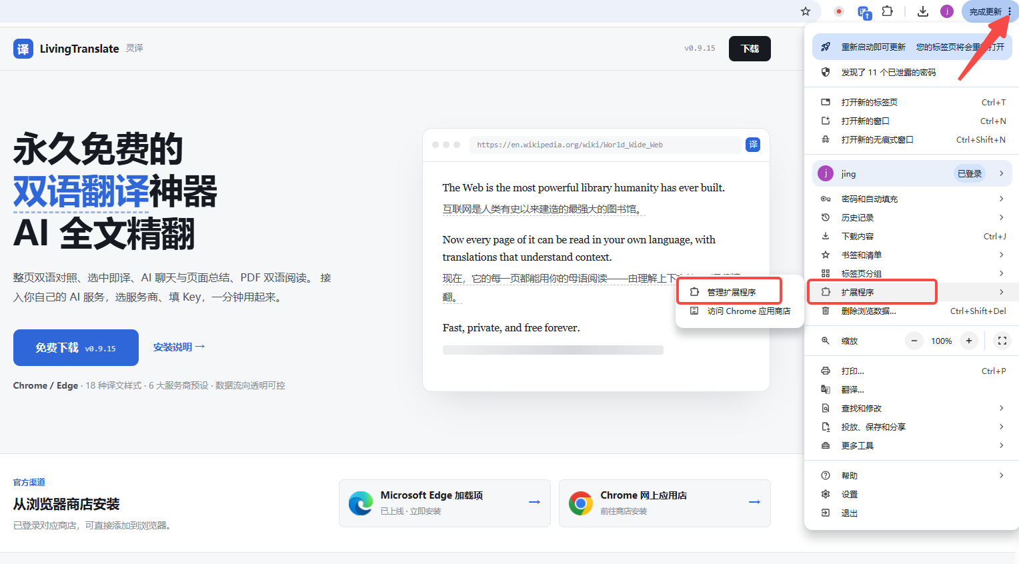Choose 翻译... menu item
Screen dimensions: 1019x564
pyautogui.click(x=912, y=389)
